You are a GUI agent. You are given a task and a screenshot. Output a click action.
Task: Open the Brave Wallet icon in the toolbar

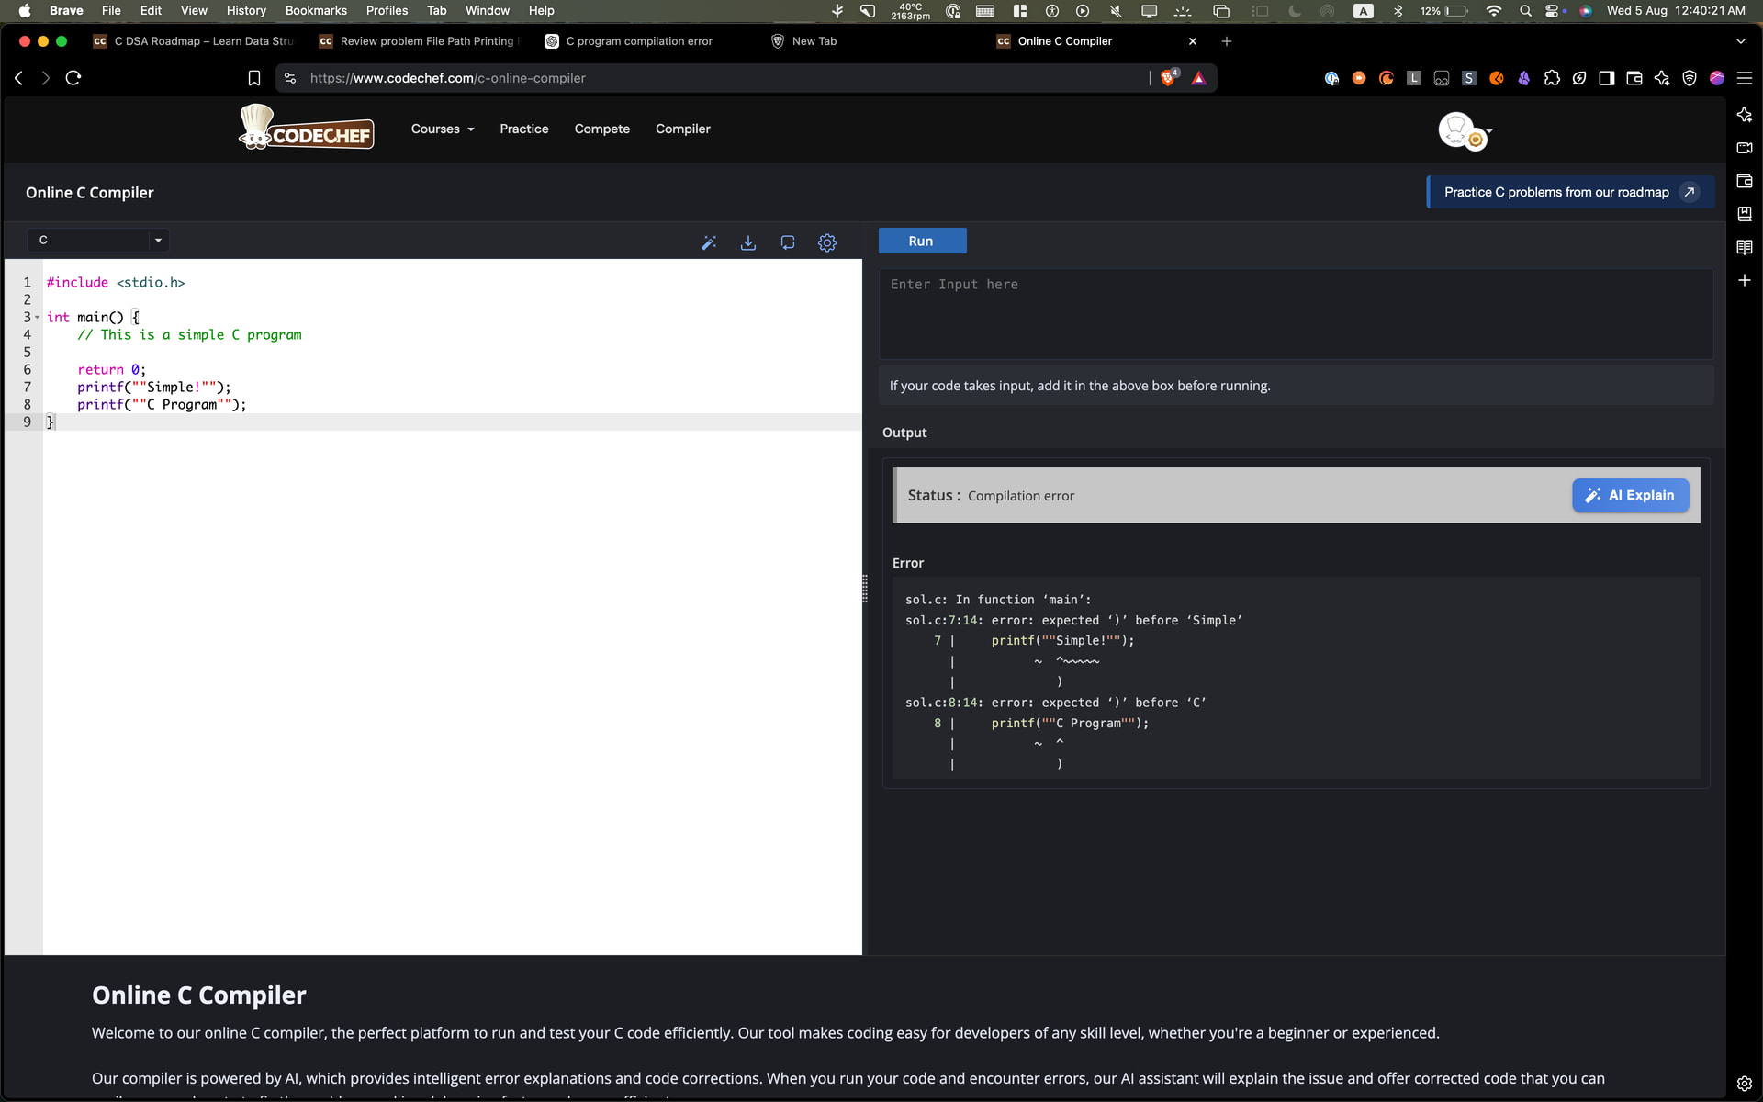tap(1634, 78)
